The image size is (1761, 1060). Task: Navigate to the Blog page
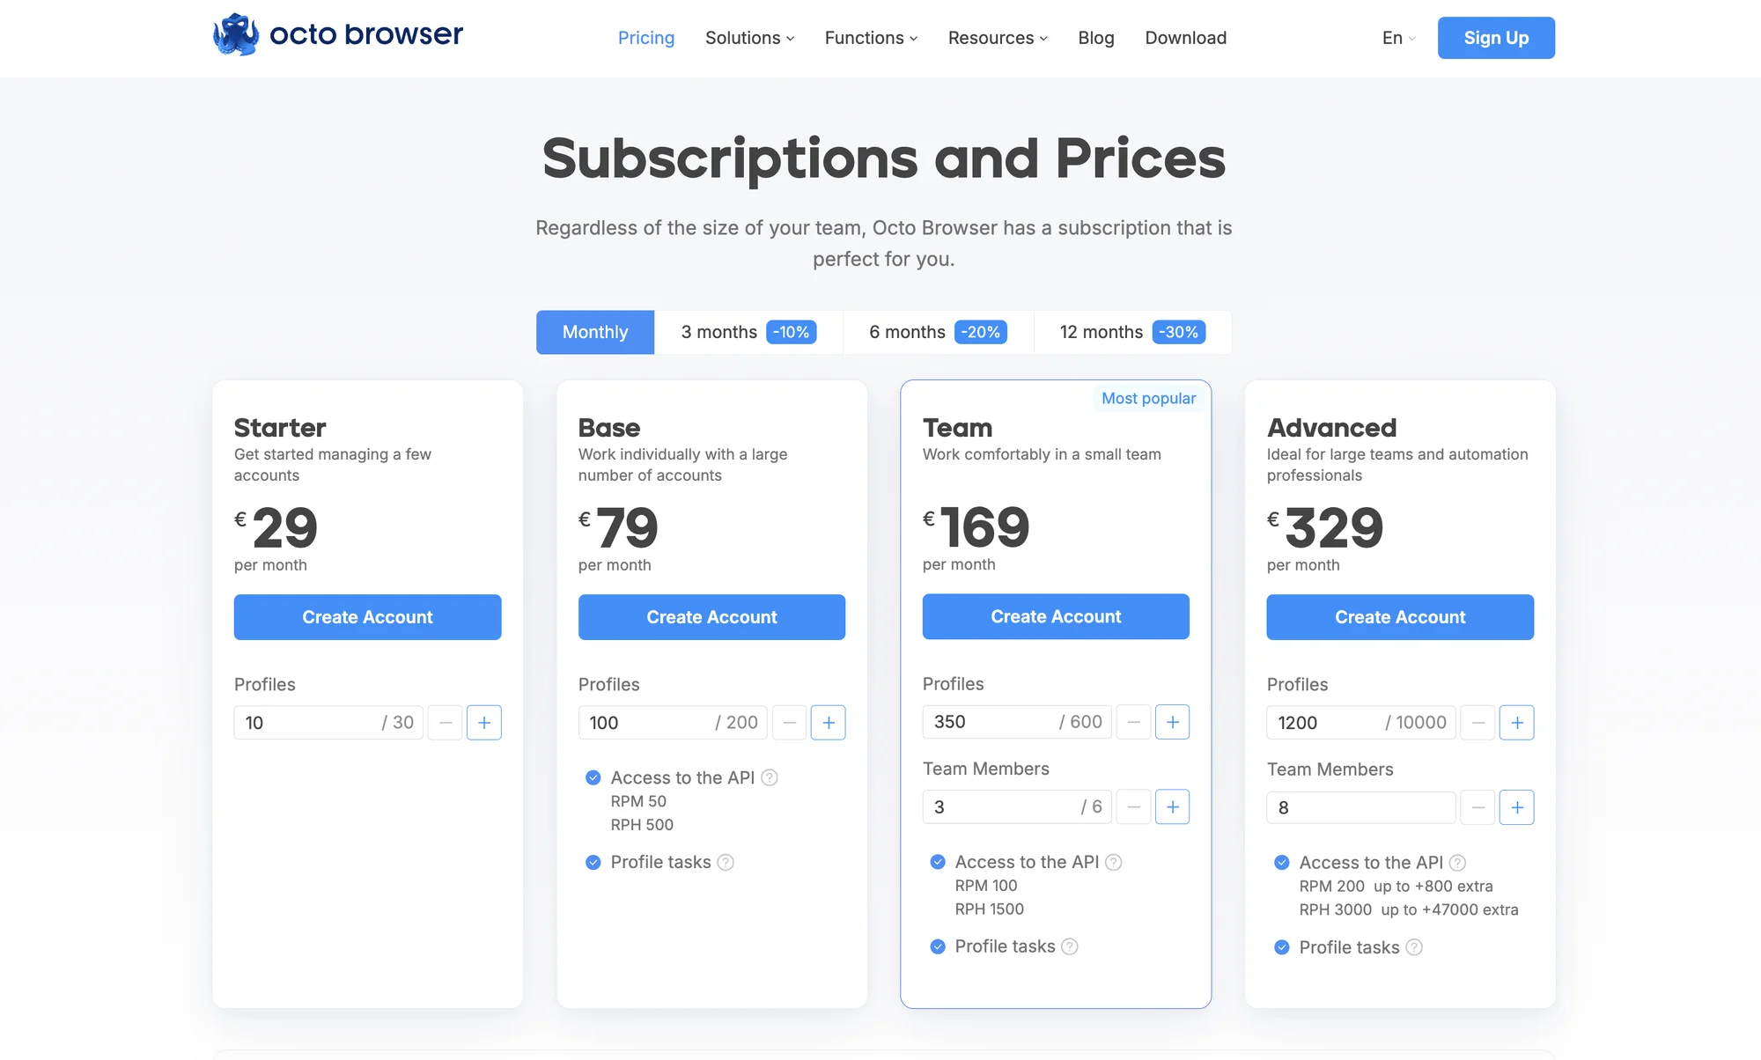click(1095, 36)
